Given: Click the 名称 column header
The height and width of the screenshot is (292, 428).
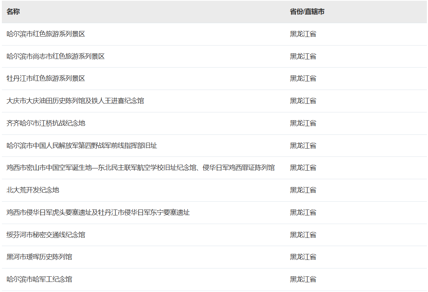Looking at the screenshot, I should point(13,12).
